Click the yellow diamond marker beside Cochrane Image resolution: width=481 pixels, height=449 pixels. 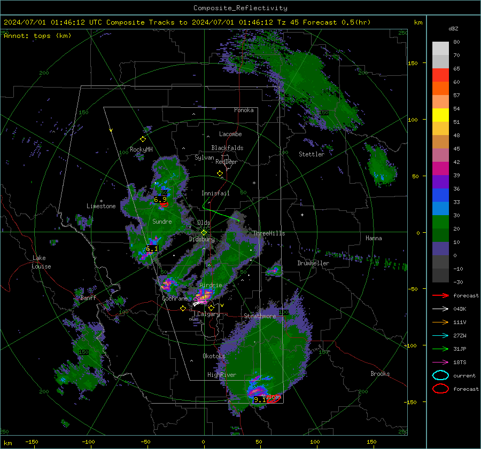coord(183,308)
